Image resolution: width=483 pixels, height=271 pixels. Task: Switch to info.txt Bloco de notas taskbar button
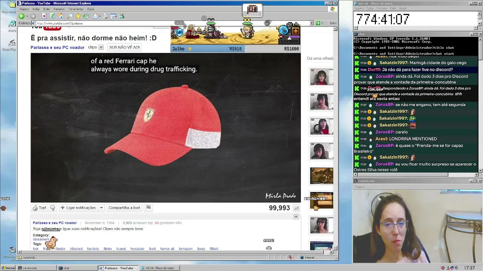click(x=159, y=268)
